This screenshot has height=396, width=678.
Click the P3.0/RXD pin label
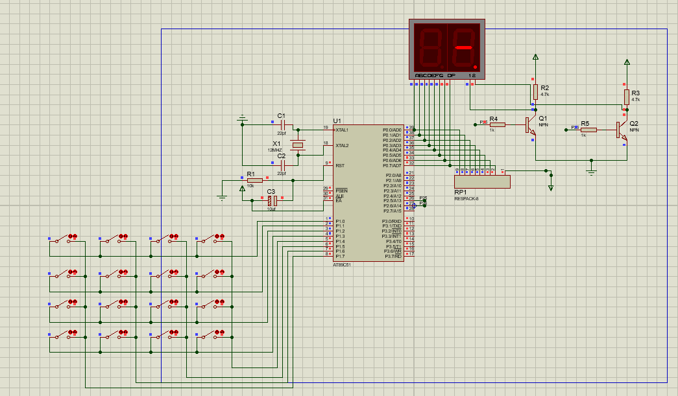(x=392, y=221)
